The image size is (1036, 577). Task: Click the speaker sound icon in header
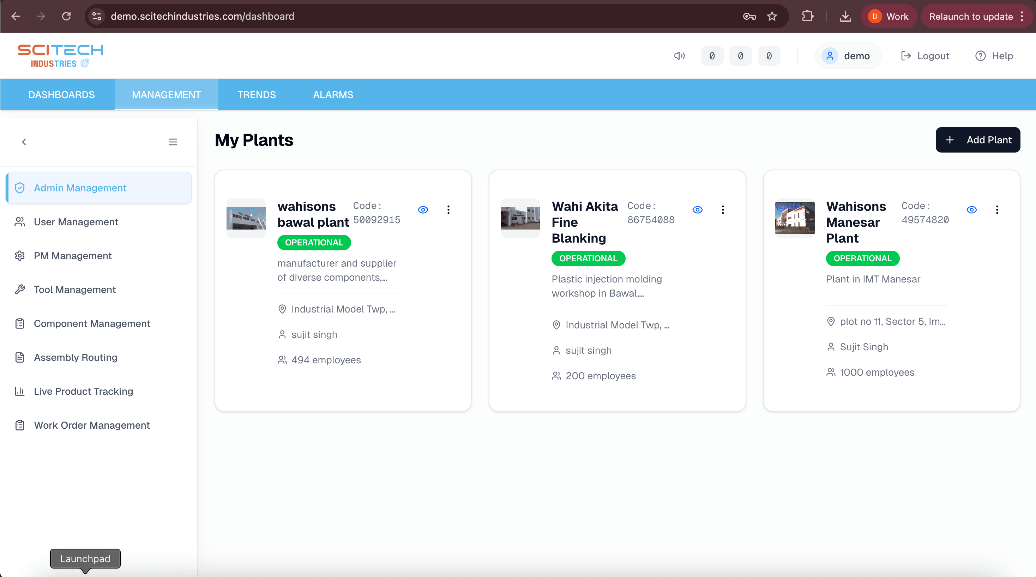(x=679, y=56)
